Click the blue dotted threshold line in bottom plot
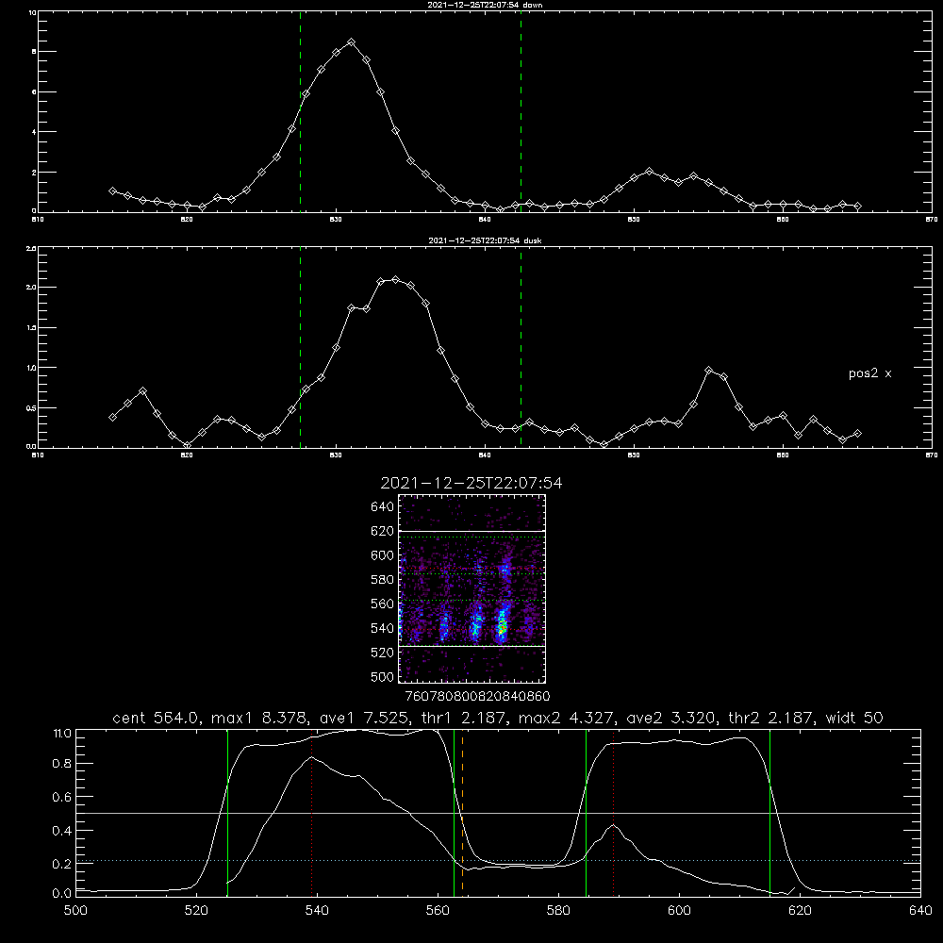 498,861
